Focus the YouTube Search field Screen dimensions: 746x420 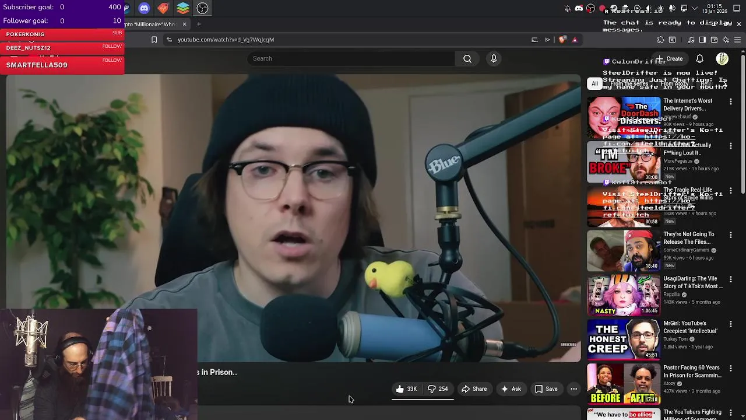pyautogui.click(x=351, y=58)
